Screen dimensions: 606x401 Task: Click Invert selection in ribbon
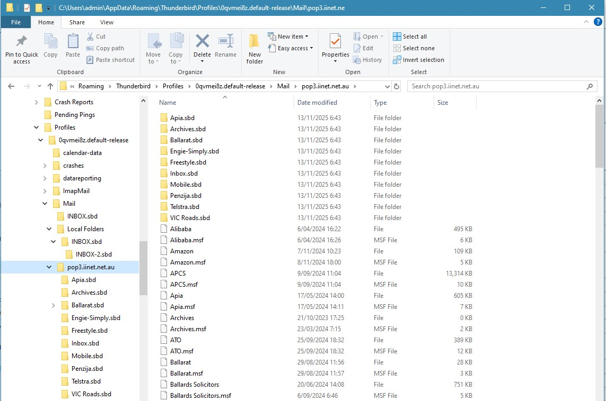(418, 60)
